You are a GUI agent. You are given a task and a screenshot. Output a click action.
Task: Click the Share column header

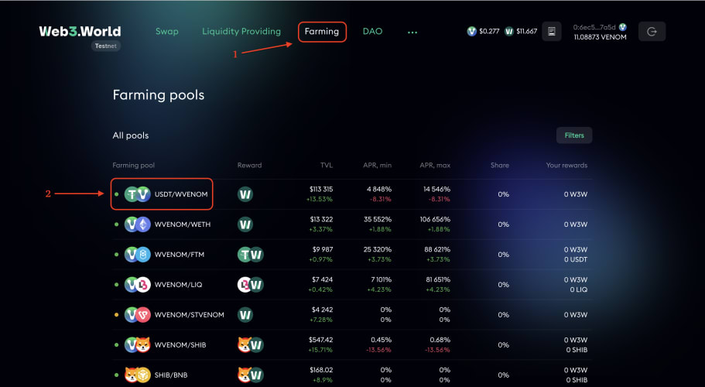[500, 165]
